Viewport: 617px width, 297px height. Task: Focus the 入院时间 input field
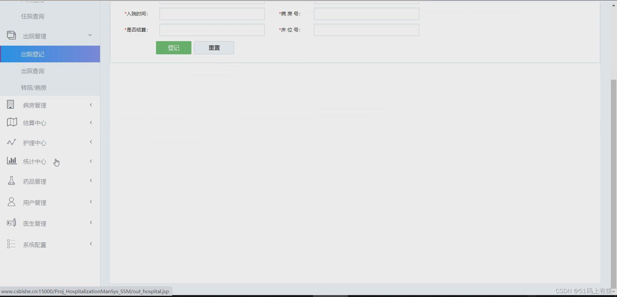pyautogui.click(x=212, y=14)
